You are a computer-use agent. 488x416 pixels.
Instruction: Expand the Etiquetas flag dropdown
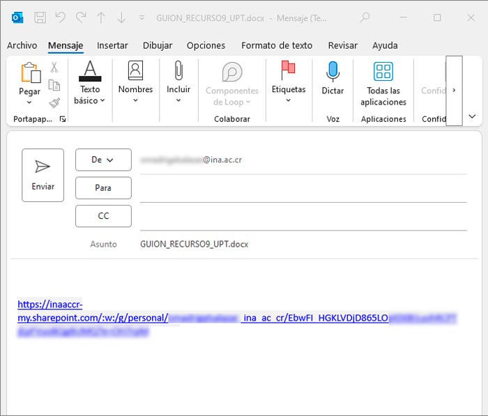[x=288, y=100]
